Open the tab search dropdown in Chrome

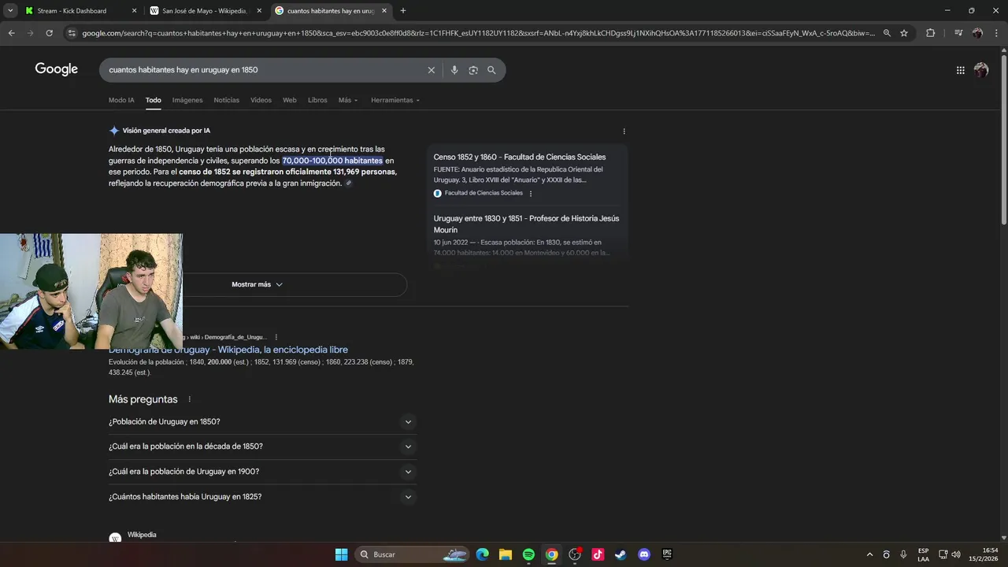(x=10, y=10)
